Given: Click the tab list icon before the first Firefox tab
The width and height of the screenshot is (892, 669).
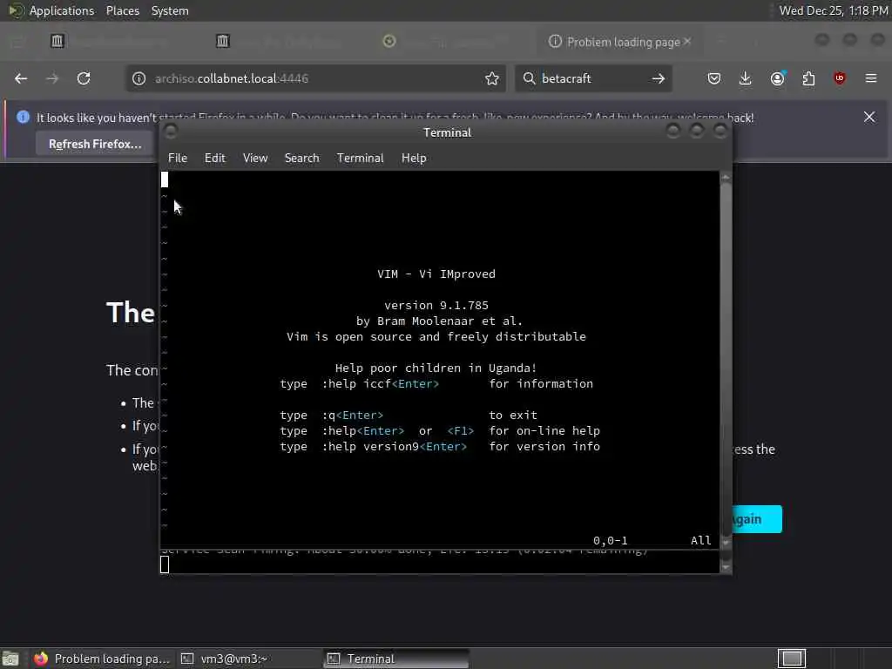Looking at the screenshot, I should (17, 41).
